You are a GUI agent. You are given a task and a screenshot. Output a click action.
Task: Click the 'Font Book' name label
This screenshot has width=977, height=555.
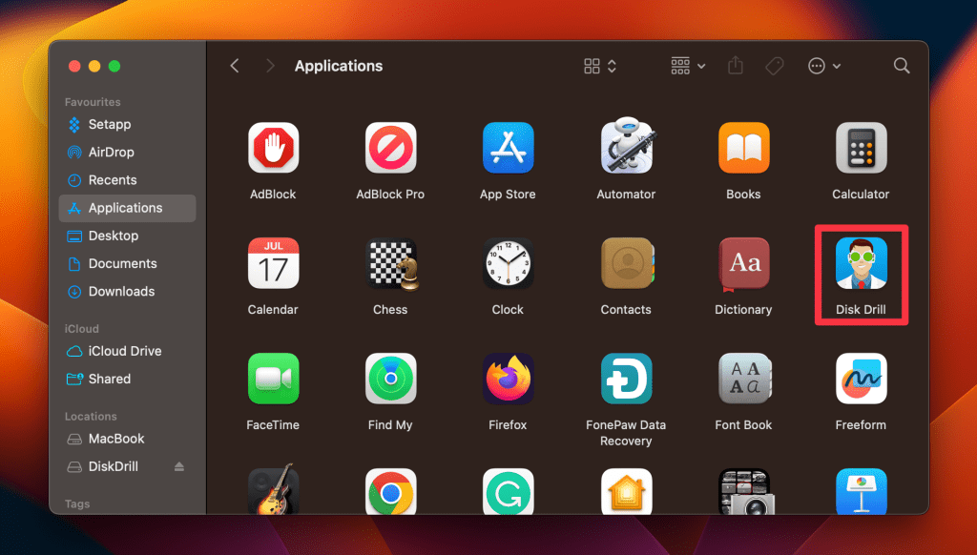pyautogui.click(x=743, y=424)
